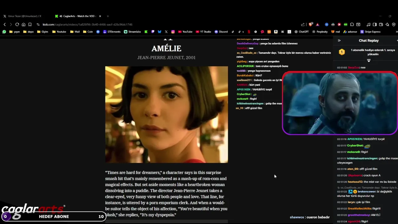Open the yayın bookmarks folder
The image size is (398, 224).
point(14,32)
